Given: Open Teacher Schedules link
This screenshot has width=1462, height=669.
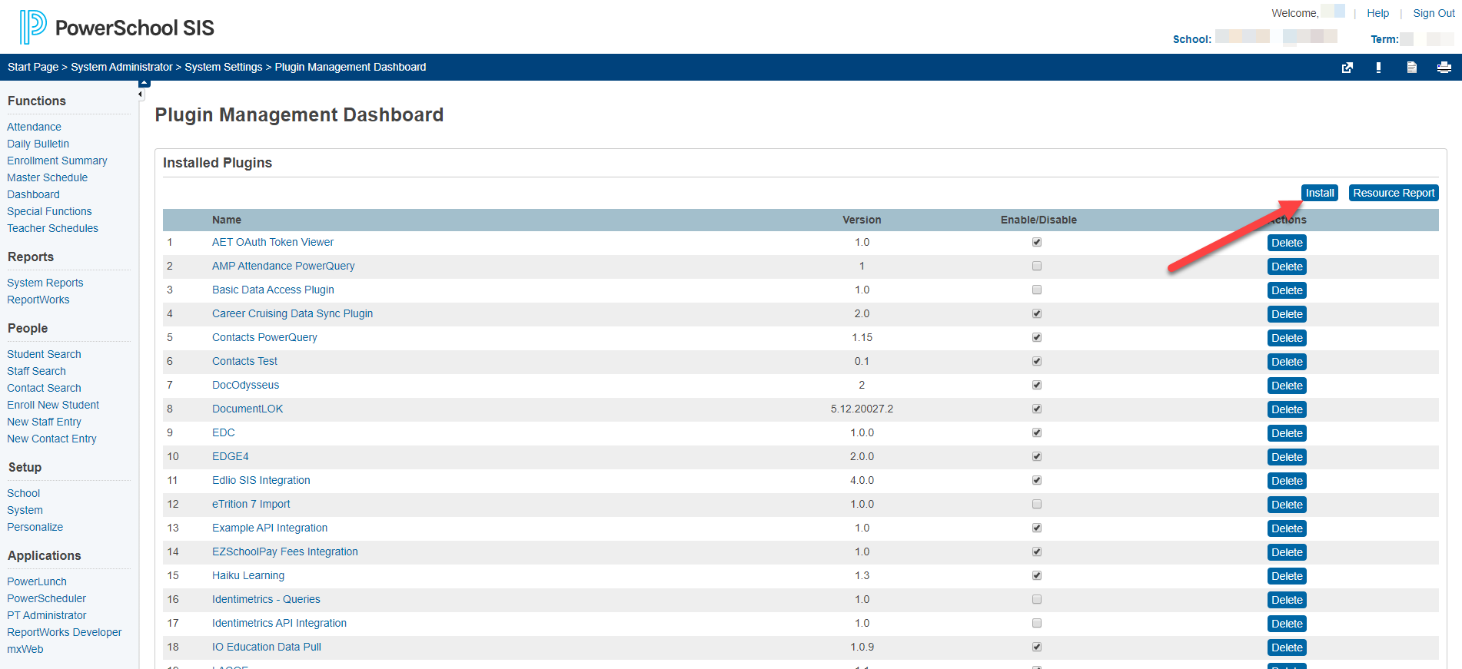Looking at the screenshot, I should [52, 228].
